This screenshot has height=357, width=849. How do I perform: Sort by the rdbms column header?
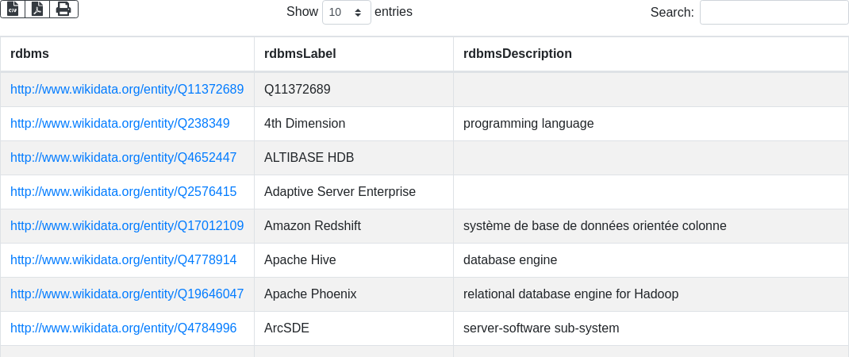29,54
